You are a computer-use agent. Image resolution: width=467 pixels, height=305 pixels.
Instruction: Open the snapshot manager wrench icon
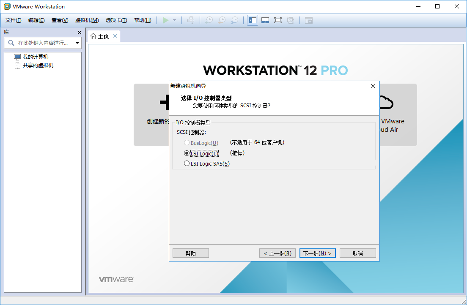coord(235,20)
